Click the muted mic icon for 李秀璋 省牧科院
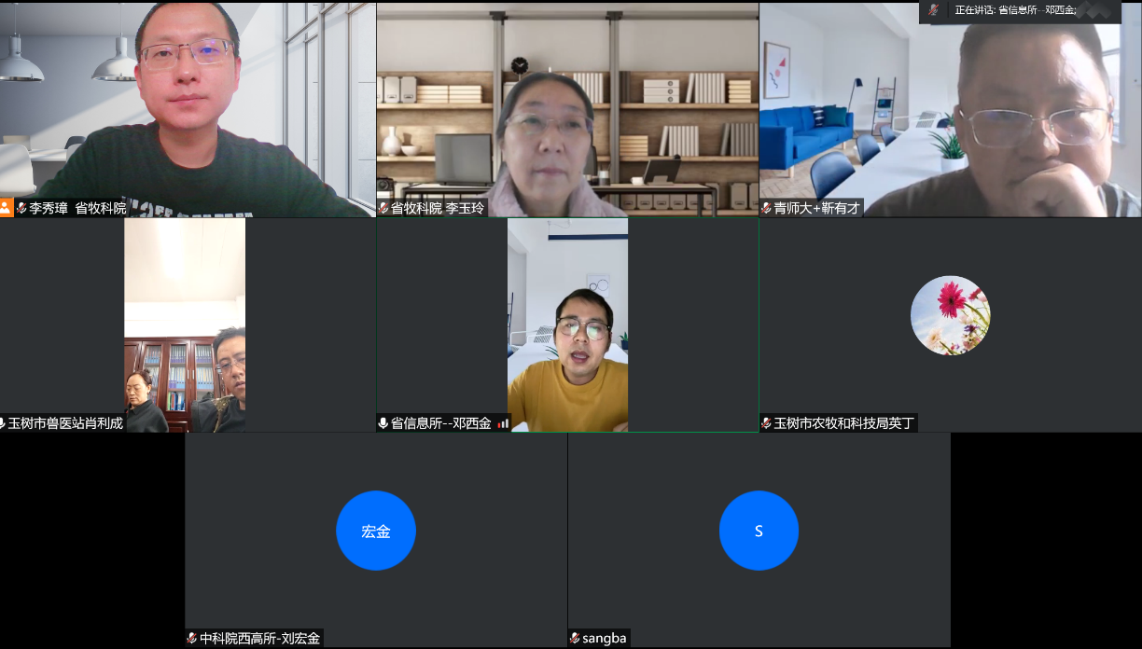Screen dimensions: 1142x649 point(21,208)
